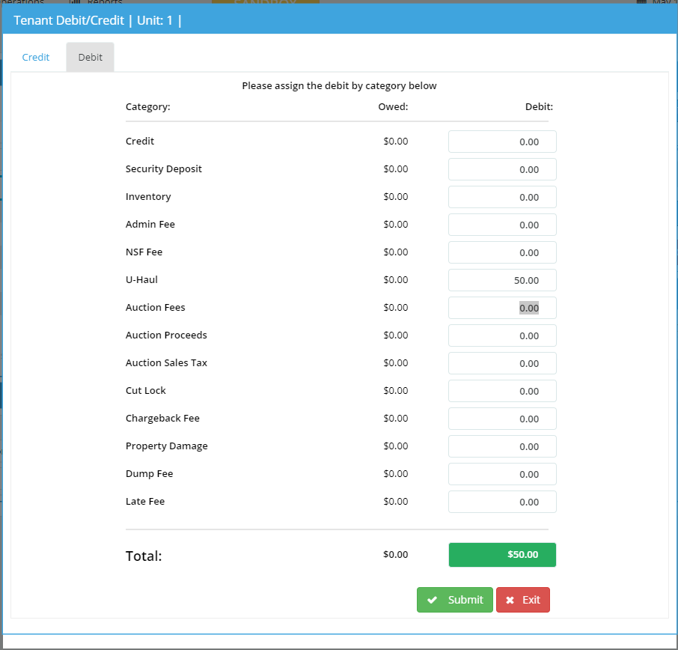Viewport: 678px width, 650px height.
Task: Switch to the Credit tab
Action: [35, 57]
